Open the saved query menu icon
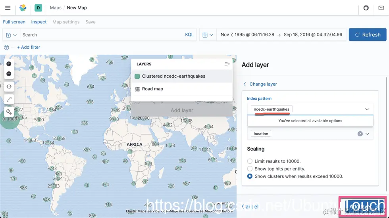 click(x=11, y=35)
